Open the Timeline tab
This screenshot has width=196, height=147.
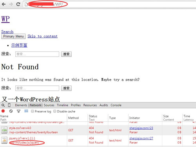pos(63,105)
